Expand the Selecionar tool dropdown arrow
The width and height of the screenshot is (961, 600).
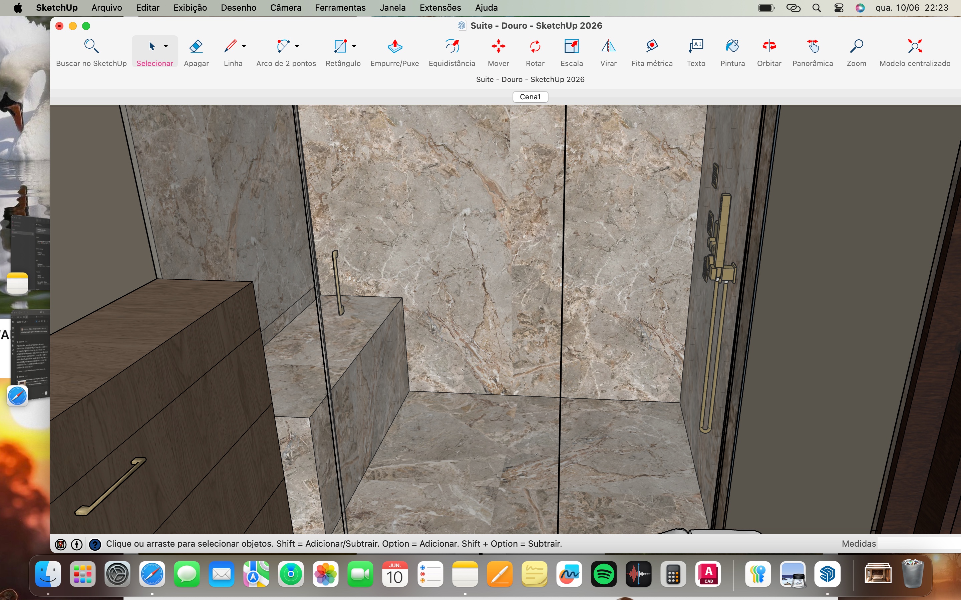click(166, 46)
